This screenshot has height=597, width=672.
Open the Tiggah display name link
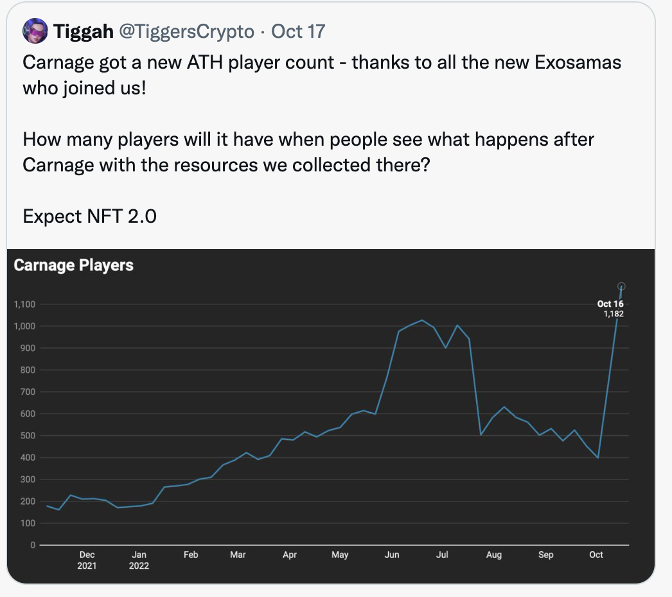(83, 31)
